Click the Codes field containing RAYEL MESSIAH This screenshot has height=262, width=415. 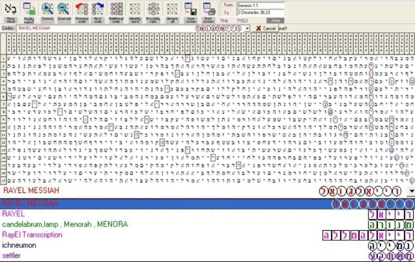pos(132,28)
